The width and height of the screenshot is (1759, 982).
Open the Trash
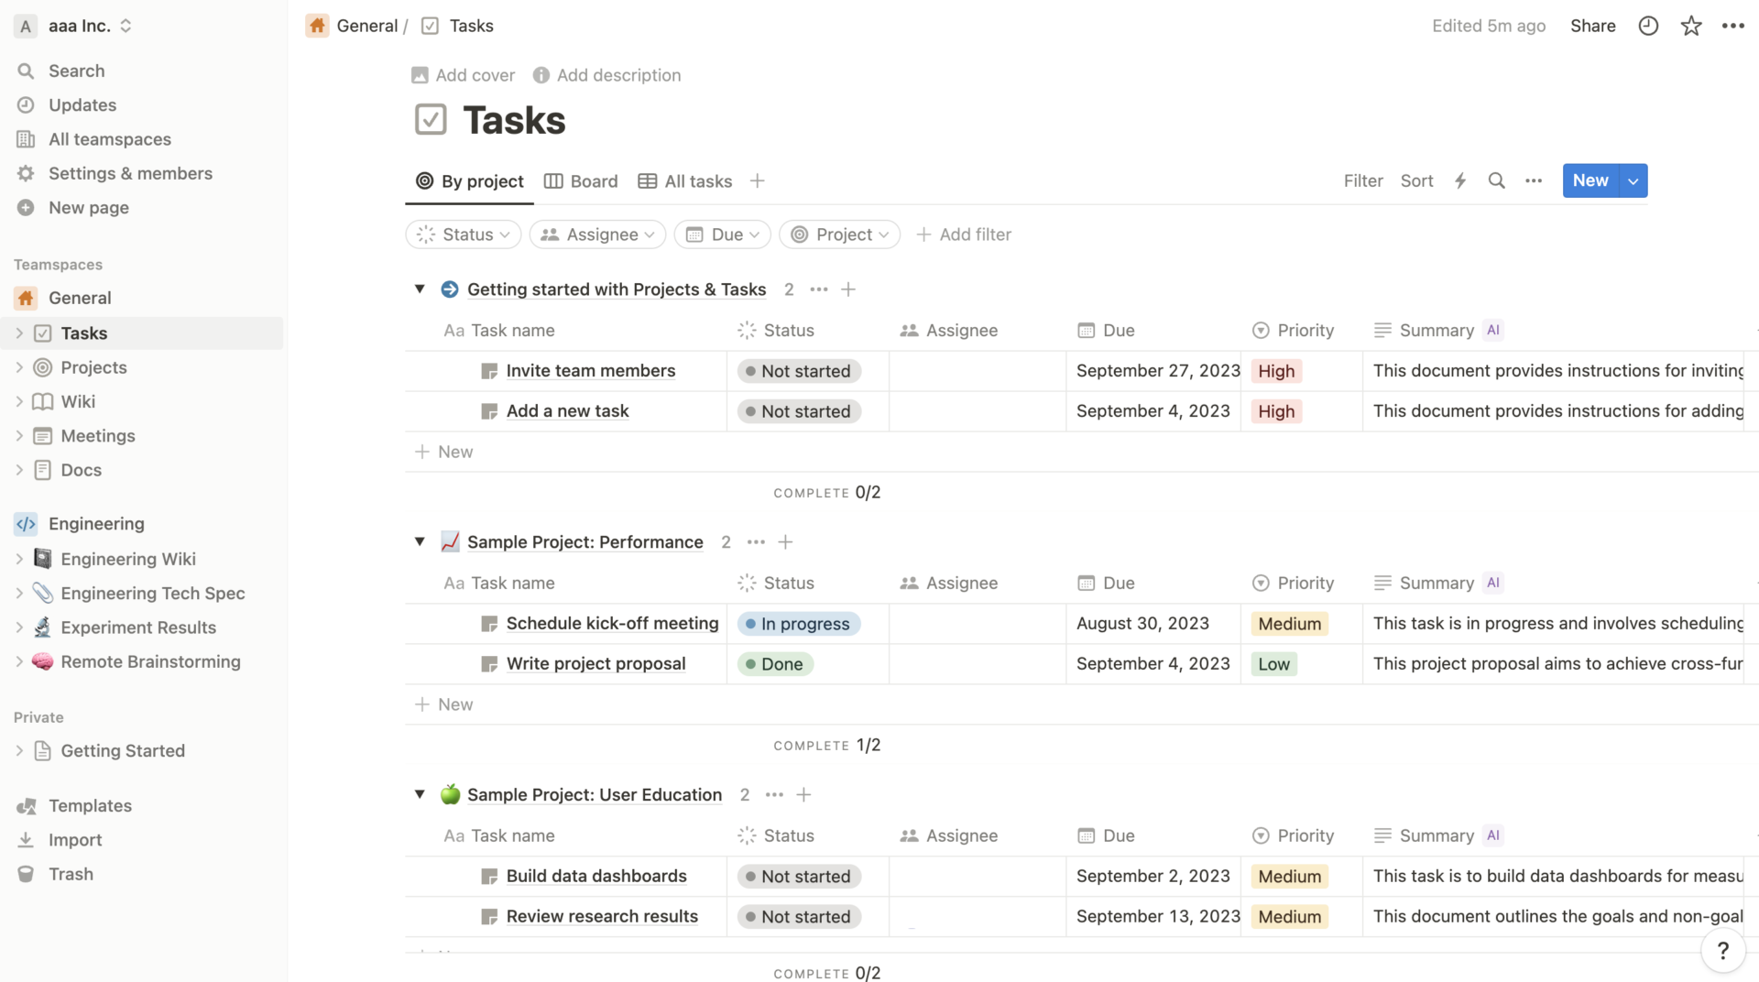[x=70, y=874]
